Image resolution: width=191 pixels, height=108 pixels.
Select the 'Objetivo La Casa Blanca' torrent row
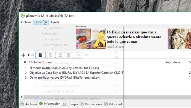click(105, 73)
